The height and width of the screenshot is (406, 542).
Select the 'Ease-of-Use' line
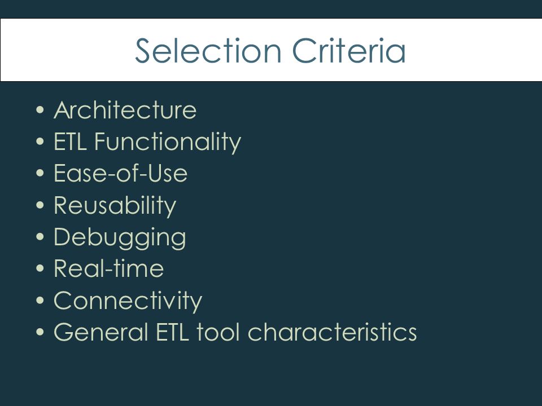(x=121, y=173)
